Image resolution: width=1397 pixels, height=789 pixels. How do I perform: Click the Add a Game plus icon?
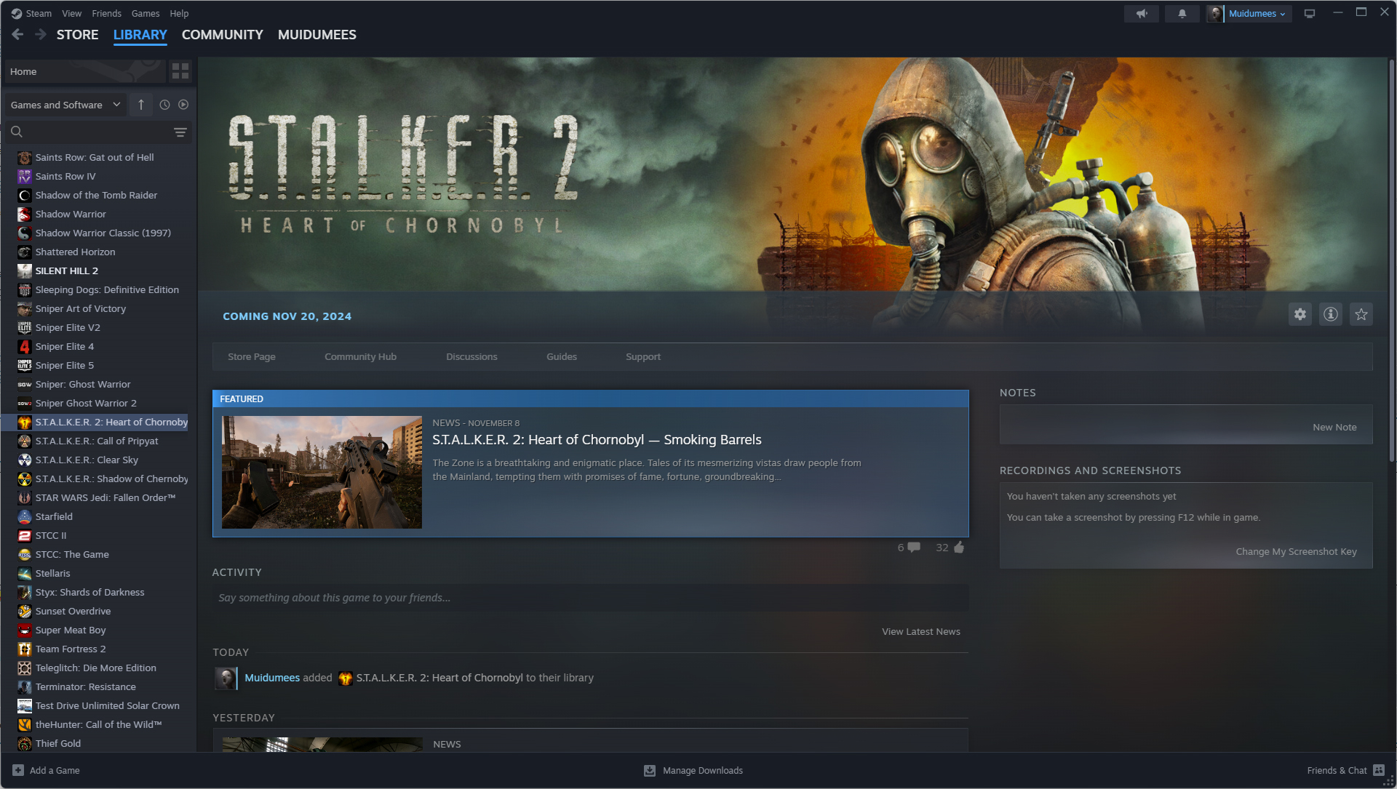click(x=18, y=770)
